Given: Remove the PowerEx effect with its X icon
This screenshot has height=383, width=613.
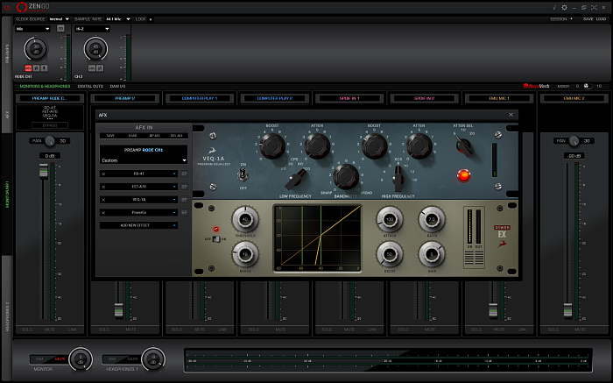Looking at the screenshot, I should click(103, 212).
